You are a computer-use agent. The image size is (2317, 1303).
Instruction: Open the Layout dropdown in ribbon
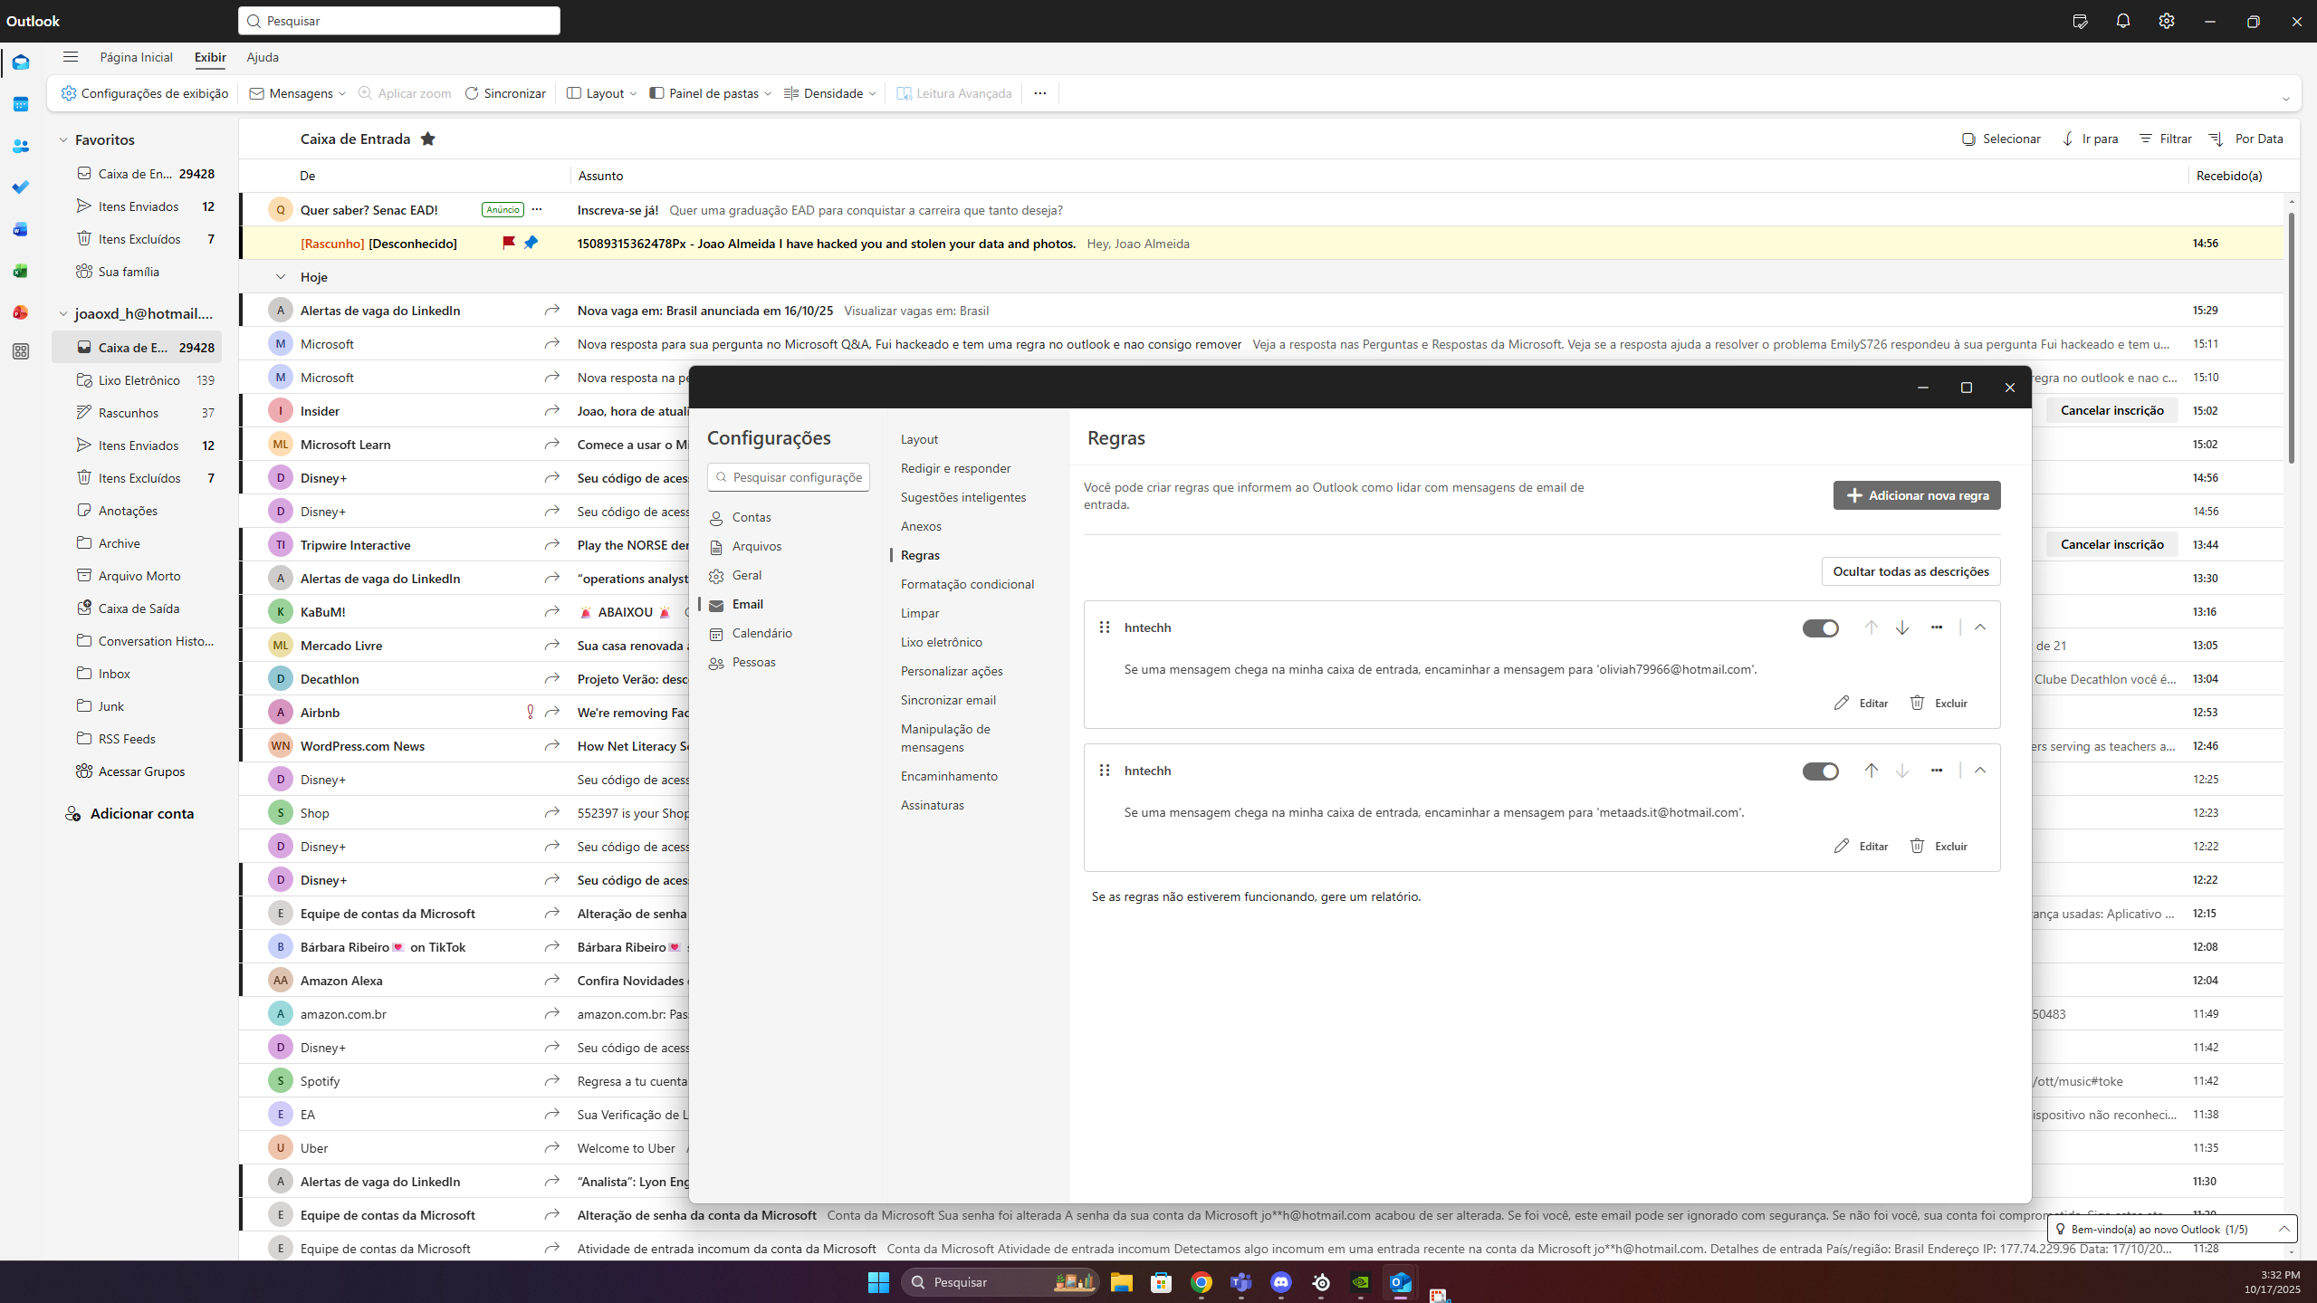pyautogui.click(x=601, y=93)
